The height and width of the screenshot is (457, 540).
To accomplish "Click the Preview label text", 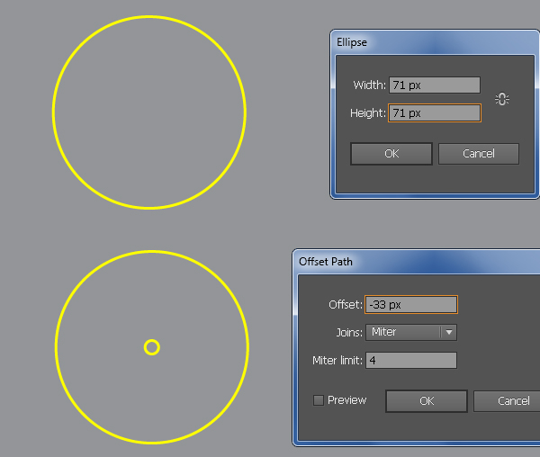I will (346, 400).
